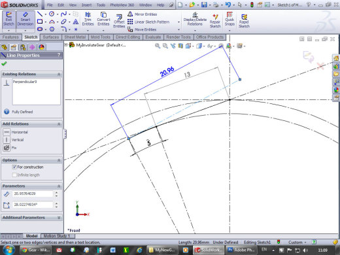The width and height of the screenshot is (340, 255).
Task: Select the Smart Dimension tool
Action: pyautogui.click(x=25, y=19)
